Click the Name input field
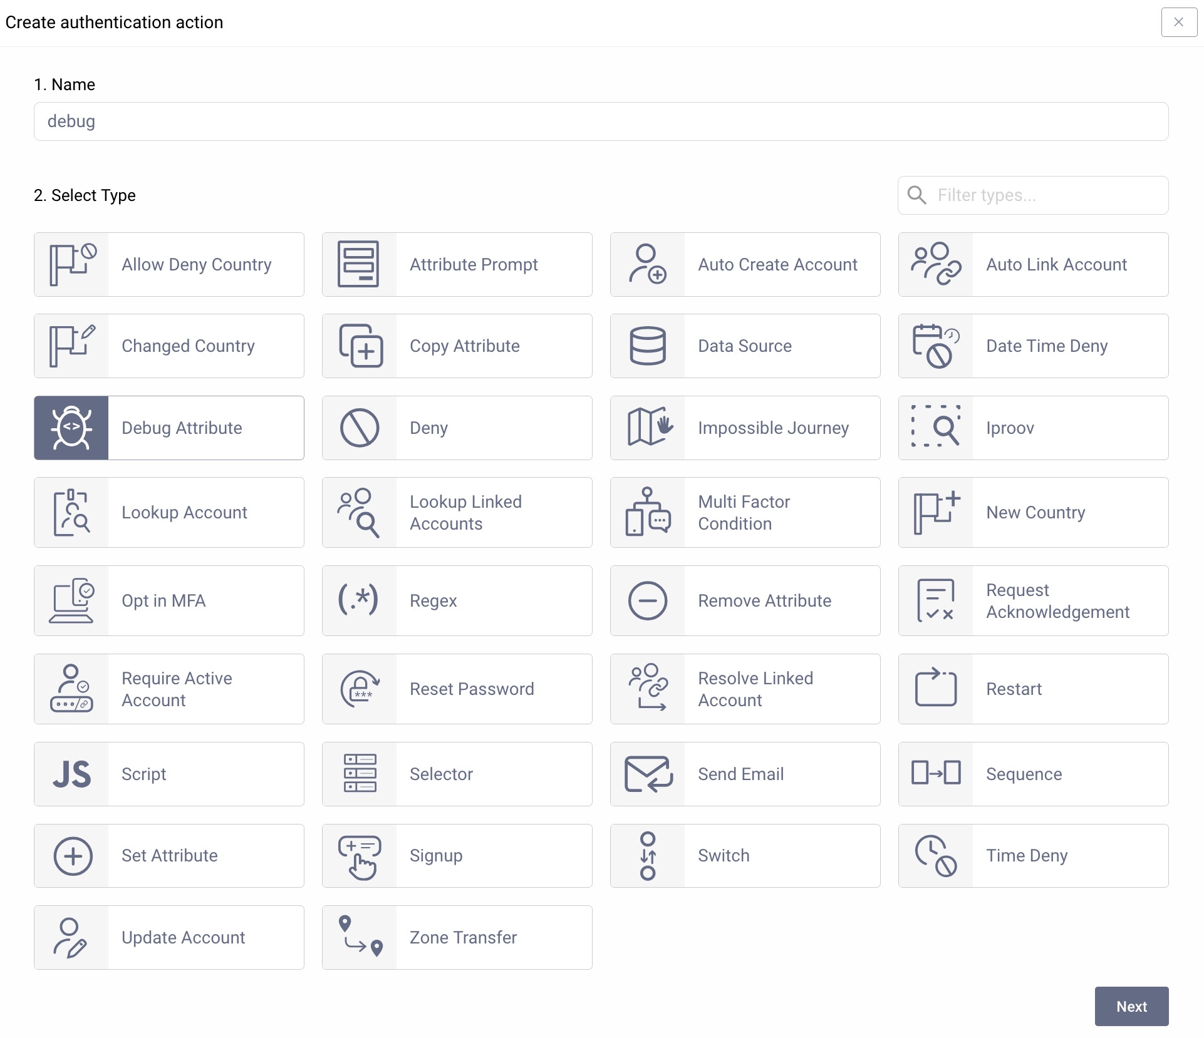Viewport: 1204px width, 1038px height. (x=601, y=121)
